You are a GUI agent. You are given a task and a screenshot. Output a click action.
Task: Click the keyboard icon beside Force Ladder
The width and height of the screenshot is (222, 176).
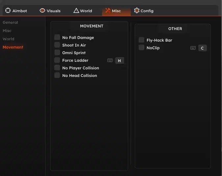pos(110,60)
